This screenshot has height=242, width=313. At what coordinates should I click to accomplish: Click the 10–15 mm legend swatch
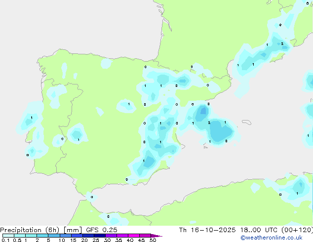65,236
